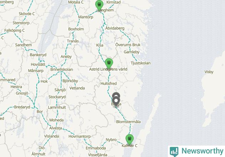Click the Blomstermåla station label
This screenshot has width=225, height=157.
coord(128,122)
